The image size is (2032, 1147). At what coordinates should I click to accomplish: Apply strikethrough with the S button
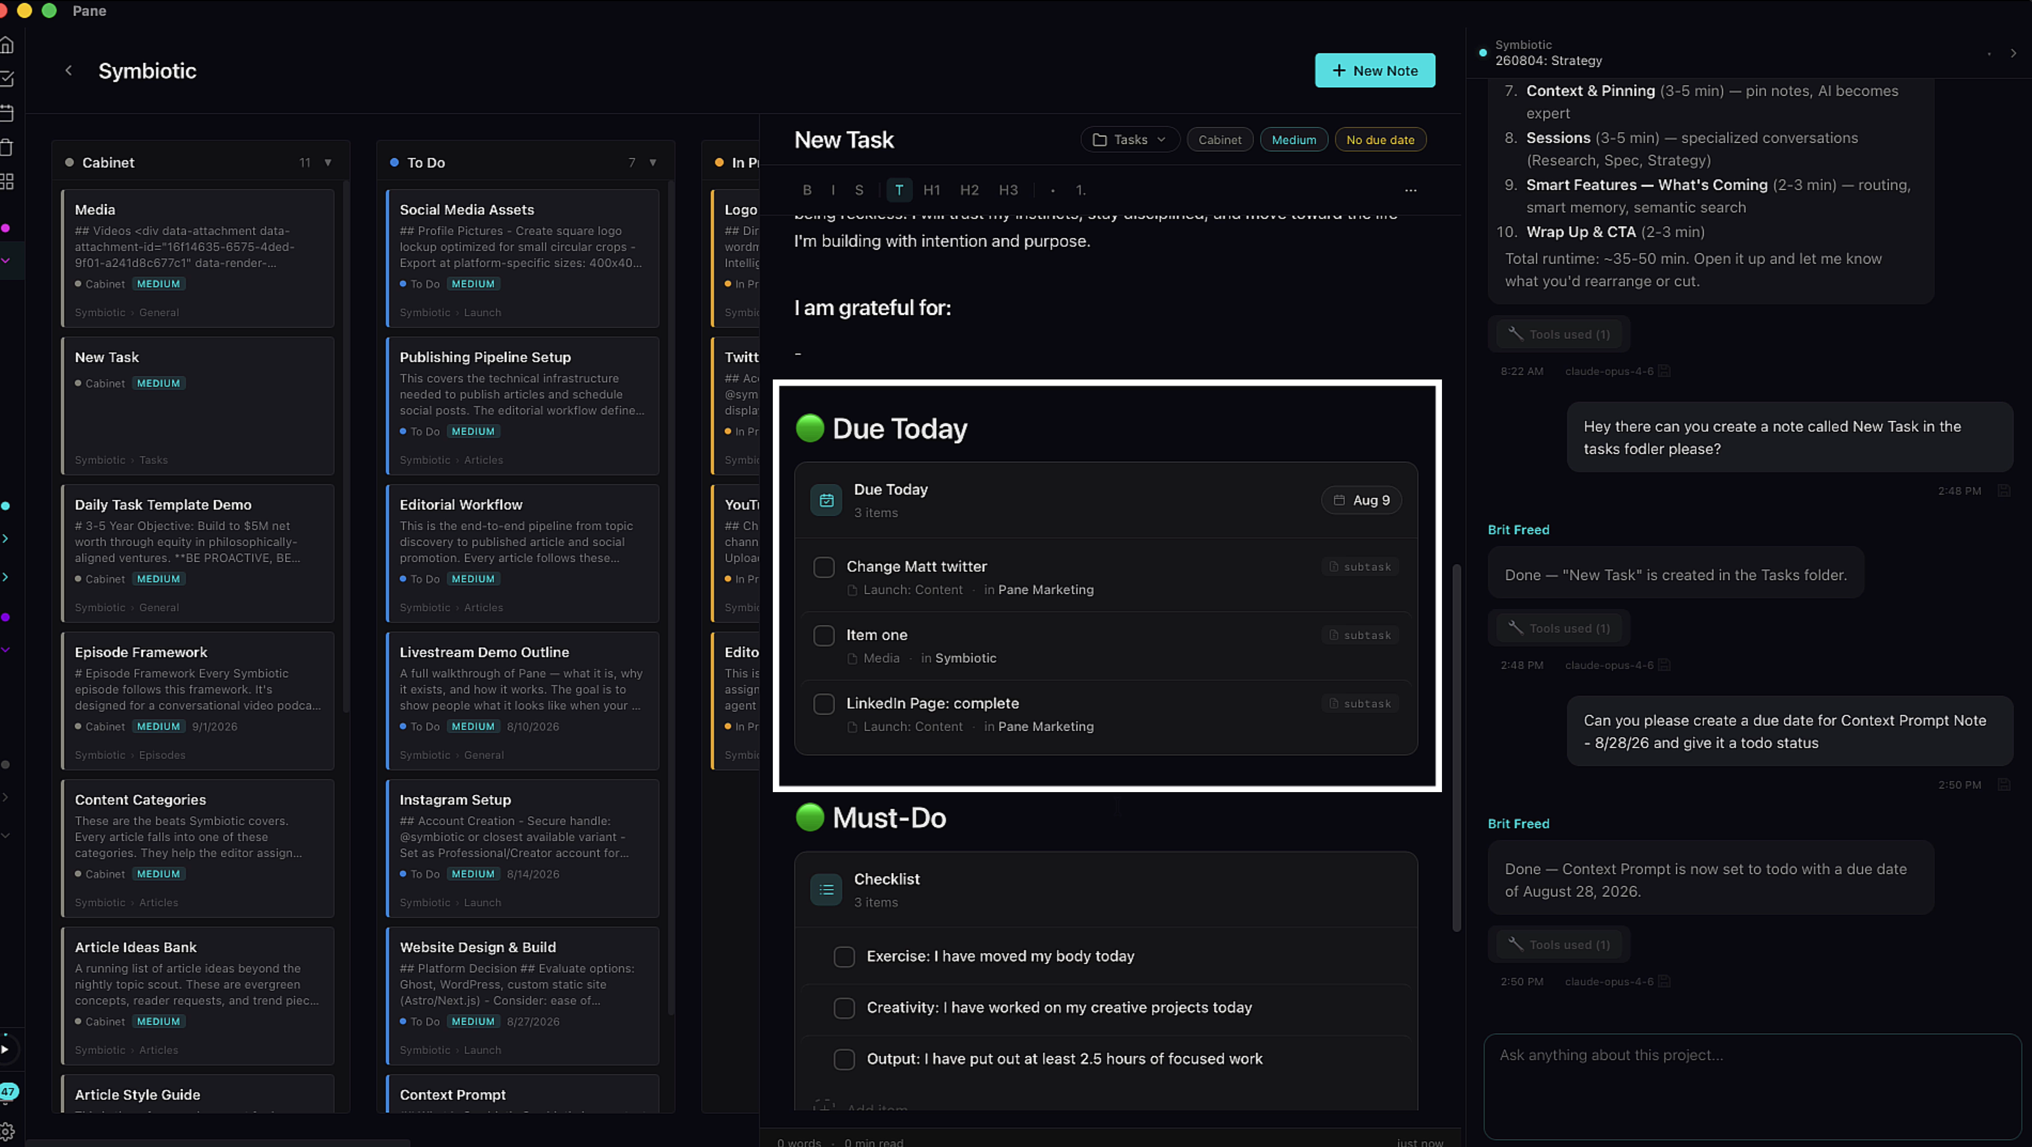(859, 190)
